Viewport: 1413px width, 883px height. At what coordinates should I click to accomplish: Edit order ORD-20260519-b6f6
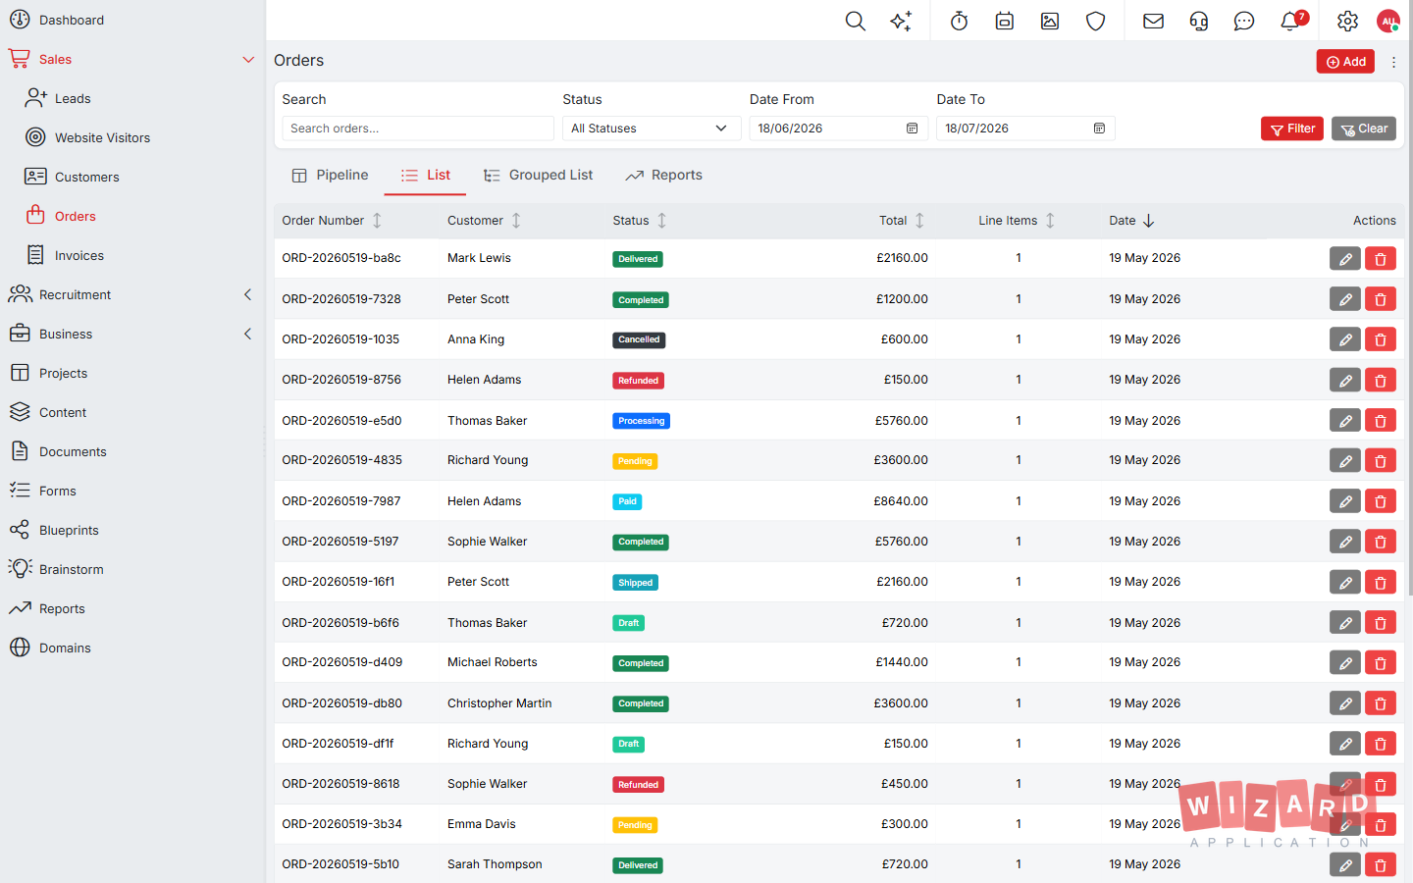[x=1345, y=623]
